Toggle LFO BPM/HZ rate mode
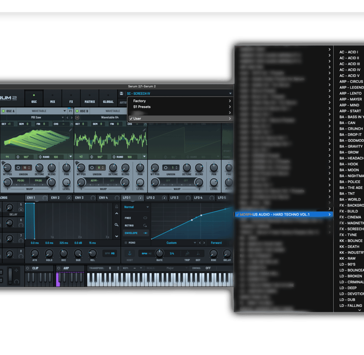 146,253
